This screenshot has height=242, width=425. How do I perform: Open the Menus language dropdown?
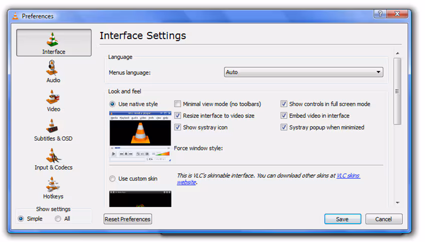click(x=303, y=72)
